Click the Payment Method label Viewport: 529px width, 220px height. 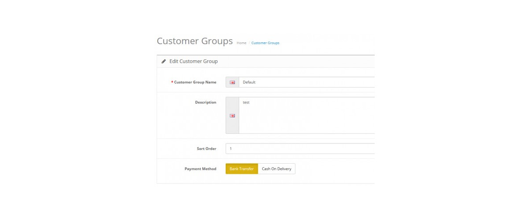[x=201, y=169]
